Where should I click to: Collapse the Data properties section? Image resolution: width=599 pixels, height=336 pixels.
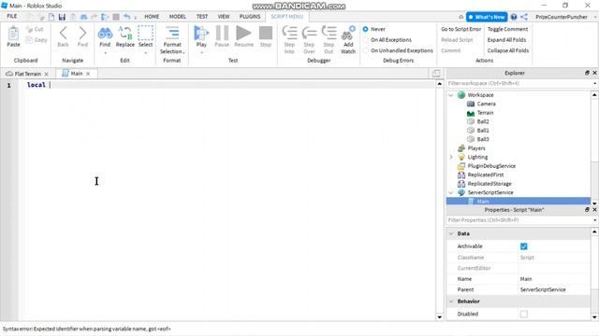pyautogui.click(x=451, y=233)
